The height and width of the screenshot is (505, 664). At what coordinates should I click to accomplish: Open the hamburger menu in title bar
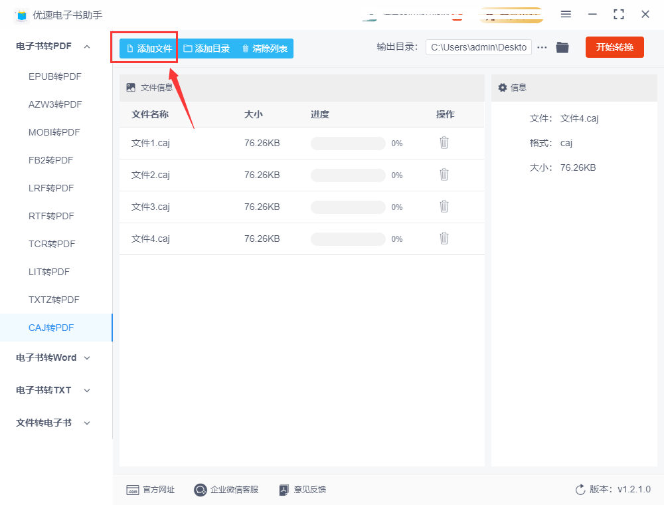click(x=566, y=15)
